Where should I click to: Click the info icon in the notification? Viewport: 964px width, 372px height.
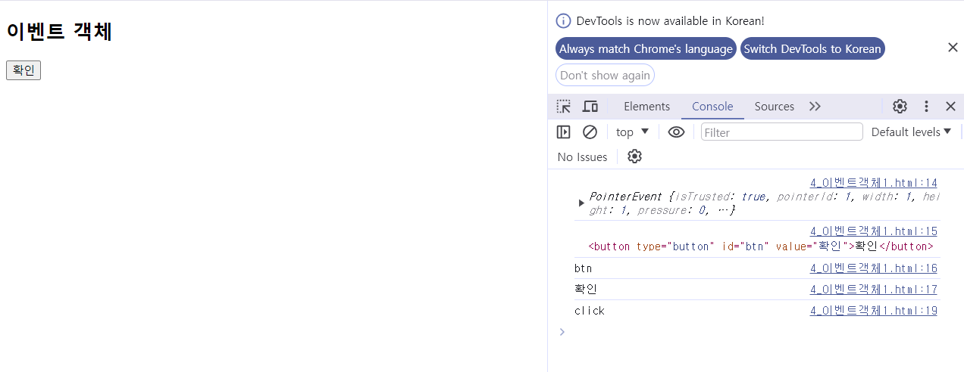[x=563, y=21]
